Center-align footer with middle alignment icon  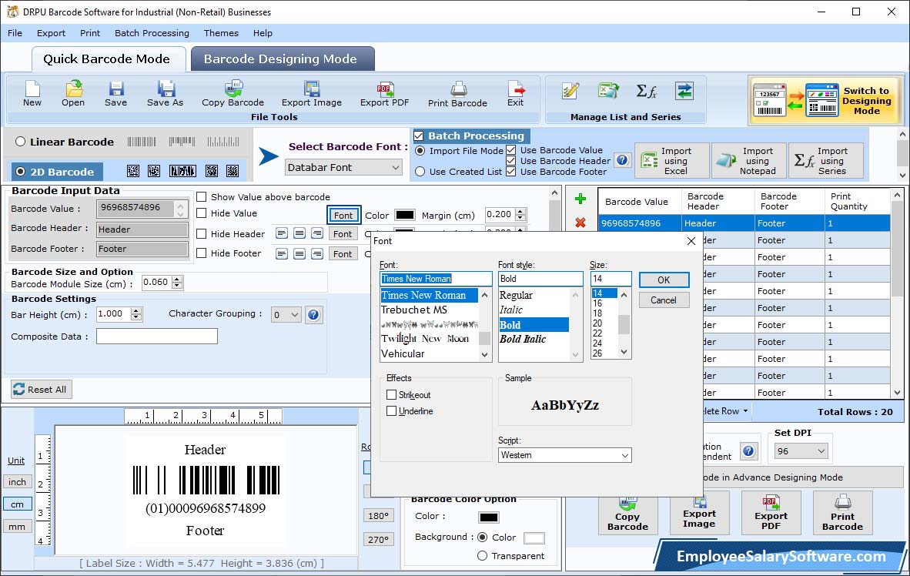299,254
